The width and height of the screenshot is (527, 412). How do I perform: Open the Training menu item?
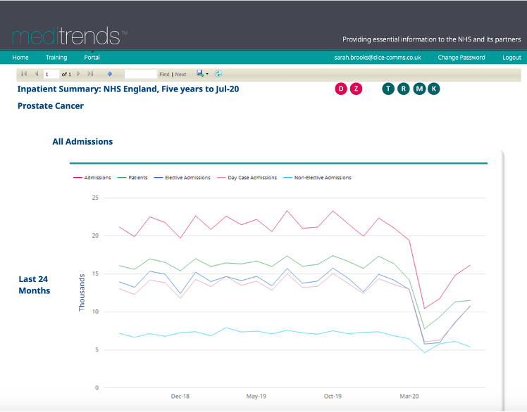click(56, 58)
